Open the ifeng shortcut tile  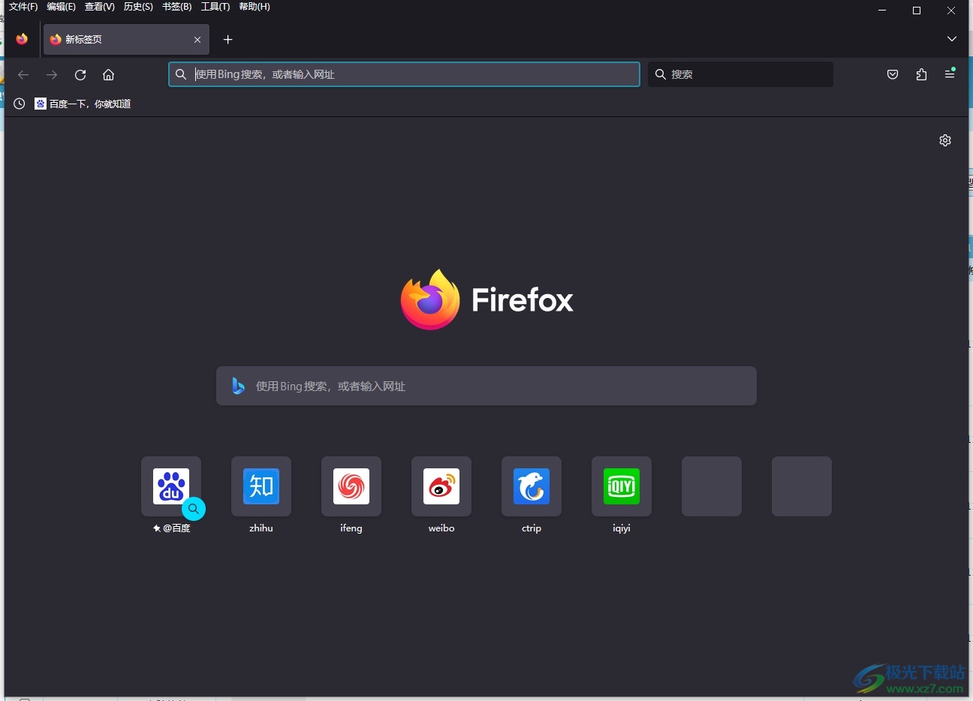pyautogui.click(x=351, y=486)
